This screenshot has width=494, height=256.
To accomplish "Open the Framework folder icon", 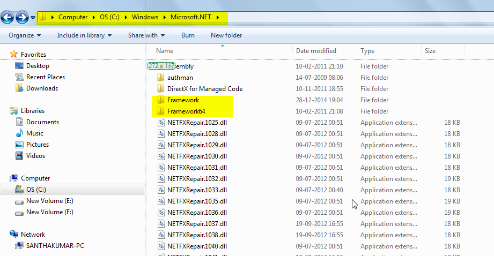I will [160, 100].
